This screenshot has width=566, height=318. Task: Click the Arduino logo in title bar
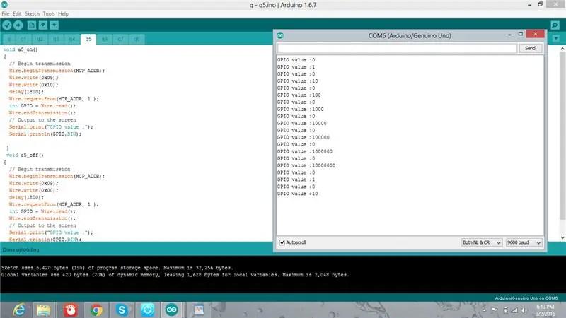click(x=4, y=5)
